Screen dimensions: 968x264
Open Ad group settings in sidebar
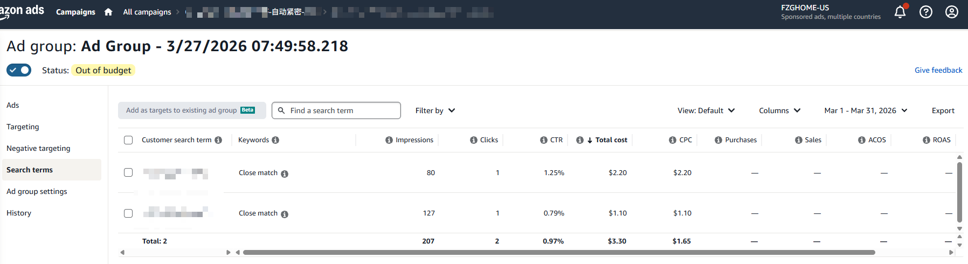(37, 191)
